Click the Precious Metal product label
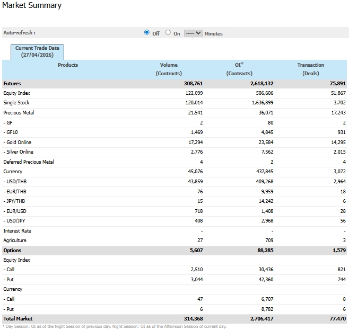Image resolution: width=349 pixels, height=330 pixels. click(x=19, y=113)
